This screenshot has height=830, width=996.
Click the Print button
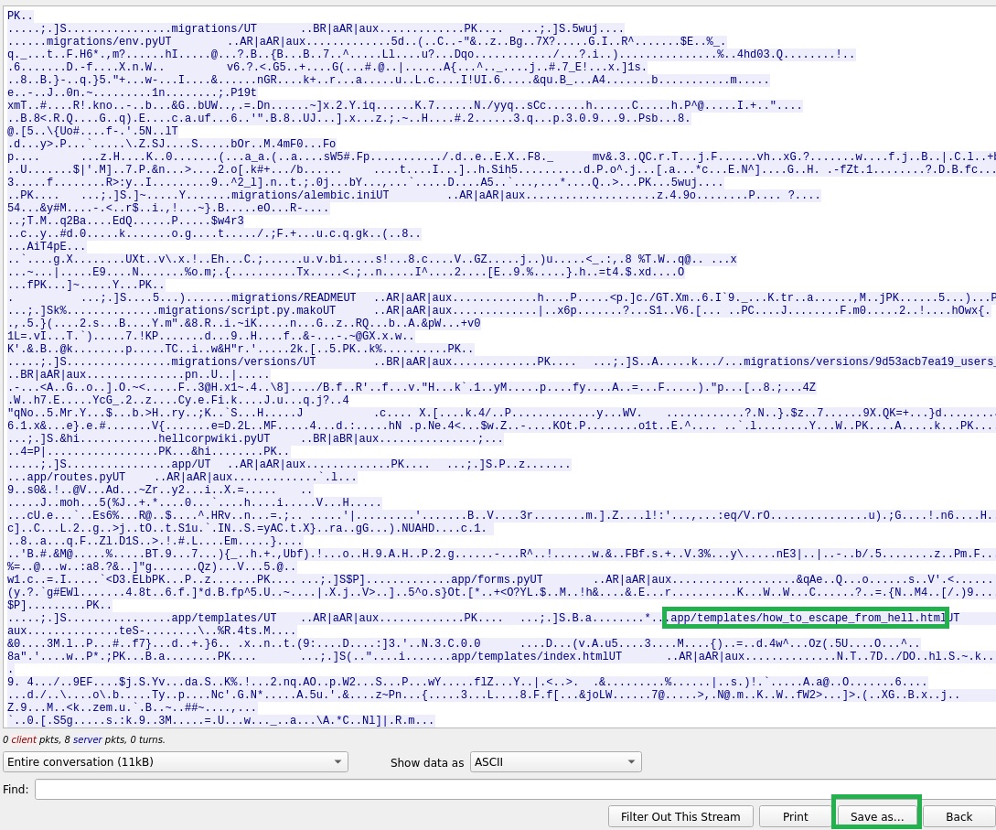pos(795,816)
